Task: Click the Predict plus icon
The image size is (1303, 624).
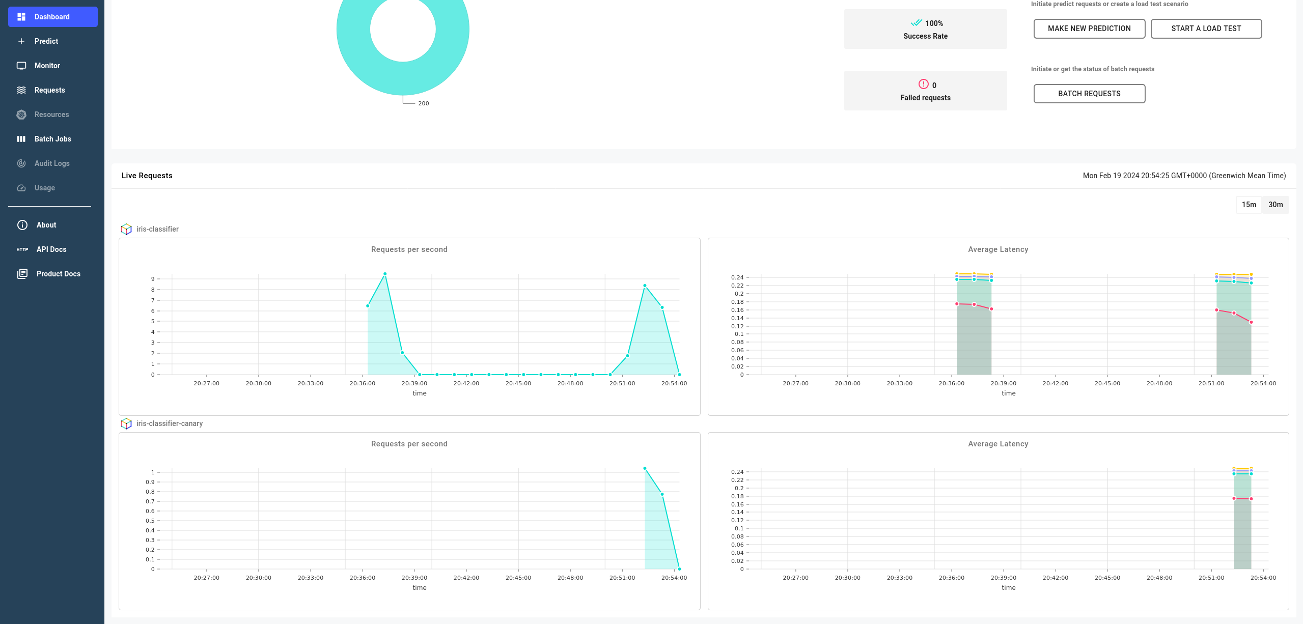Action: pyautogui.click(x=21, y=41)
